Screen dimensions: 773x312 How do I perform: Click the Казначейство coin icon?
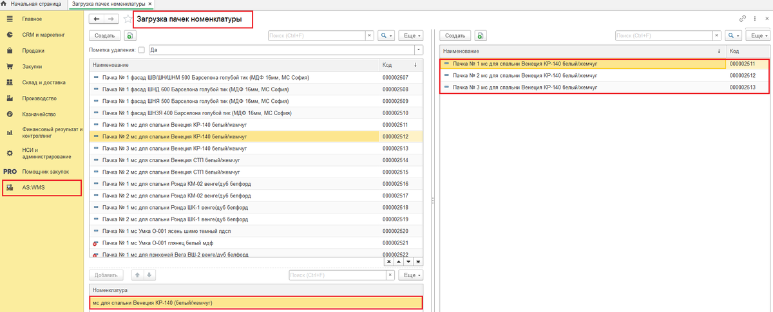10,115
